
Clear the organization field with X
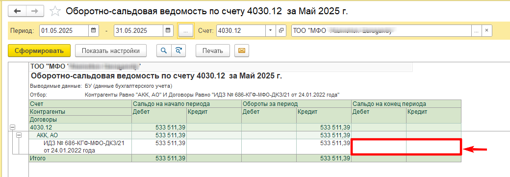pyautogui.click(x=486, y=31)
